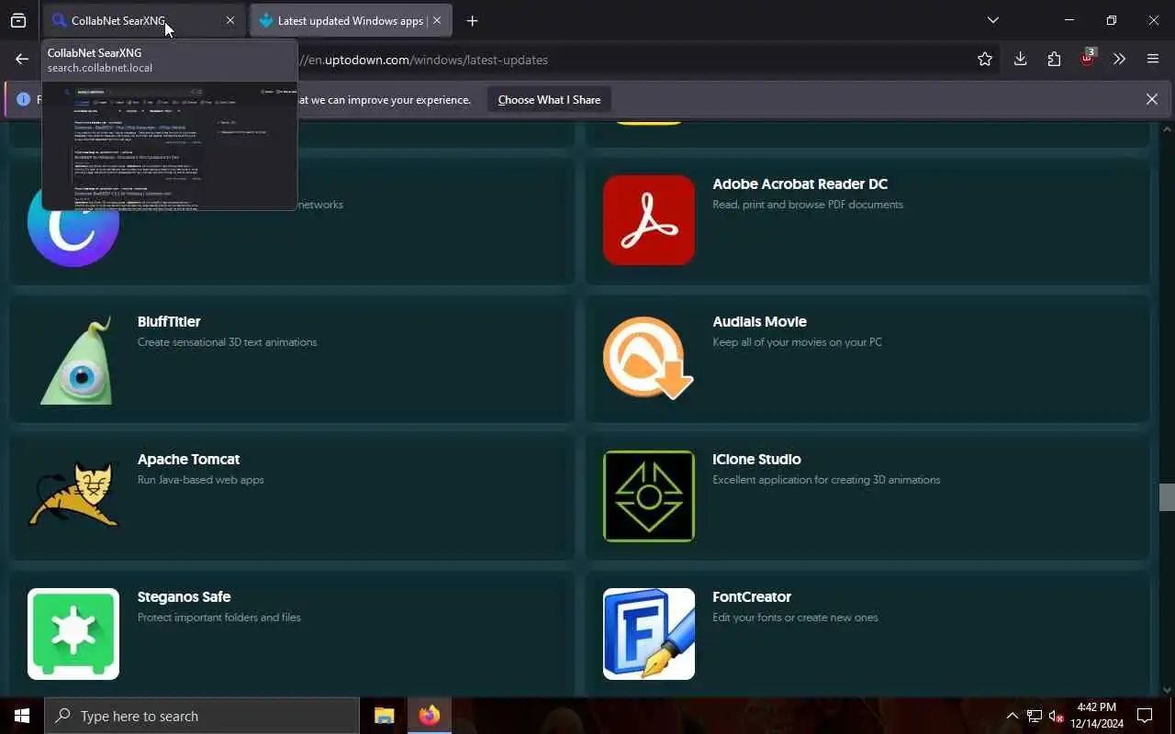Screen dimensions: 1175x734
Task: Close the Latest updated Windows apps tab
Action: pos(437,20)
